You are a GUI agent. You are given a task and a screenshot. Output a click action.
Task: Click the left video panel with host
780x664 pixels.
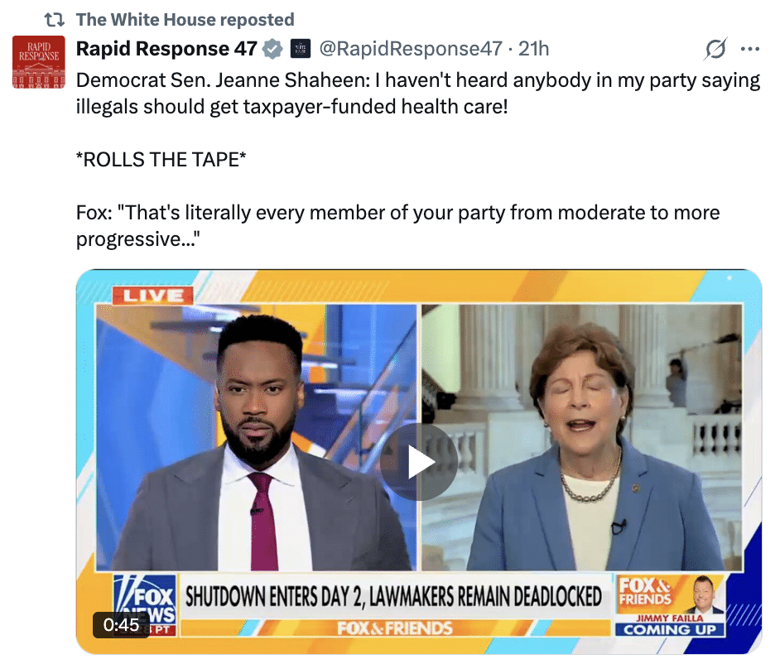point(256,438)
